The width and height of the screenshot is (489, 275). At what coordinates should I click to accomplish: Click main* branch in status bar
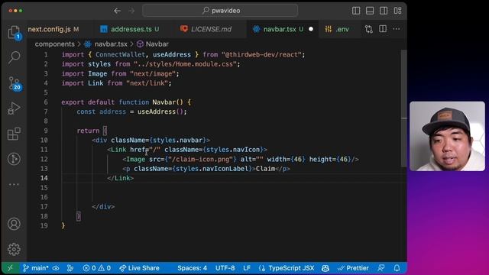click(x=36, y=268)
